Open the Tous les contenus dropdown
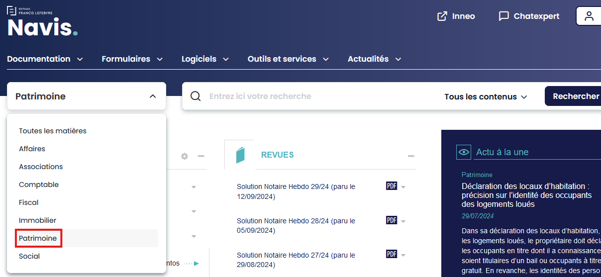Screen dimensions: 601x277 (485, 96)
